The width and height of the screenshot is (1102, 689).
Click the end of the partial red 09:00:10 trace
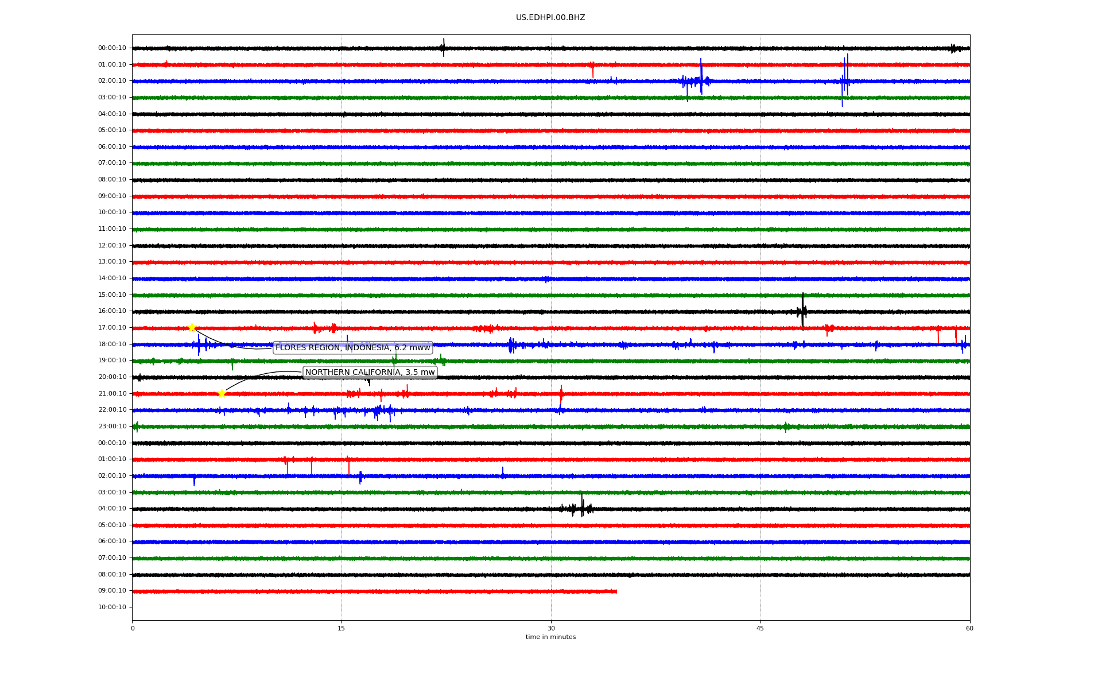(615, 591)
